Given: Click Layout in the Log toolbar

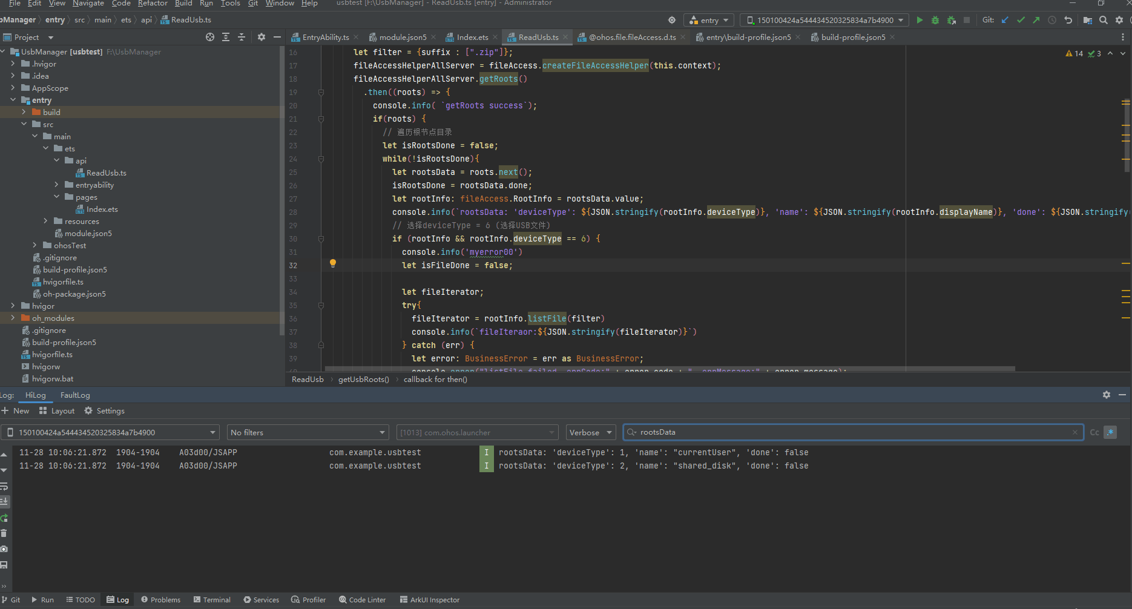Looking at the screenshot, I should coord(57,410).
